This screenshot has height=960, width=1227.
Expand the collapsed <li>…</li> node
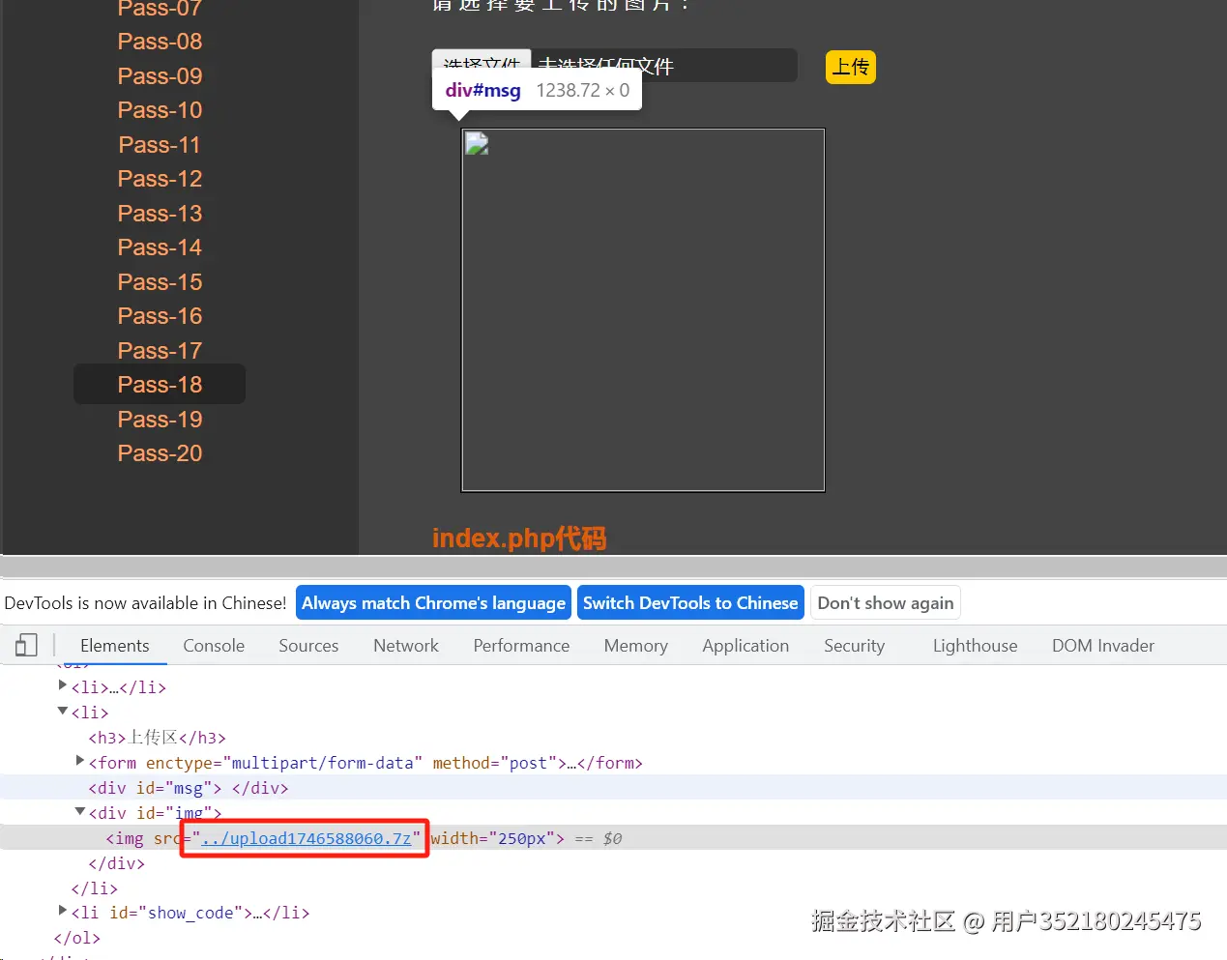click(63, 685)
